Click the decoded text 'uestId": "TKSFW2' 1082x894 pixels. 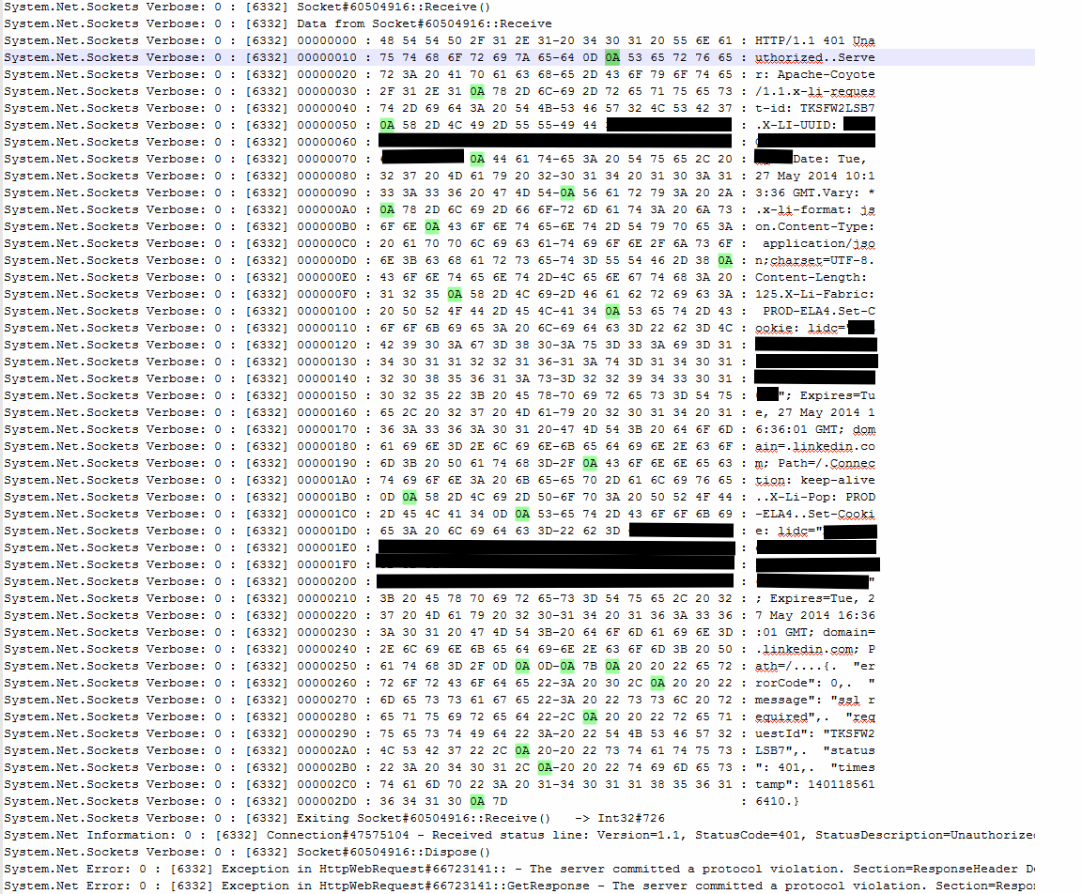(x=814, y=733)
